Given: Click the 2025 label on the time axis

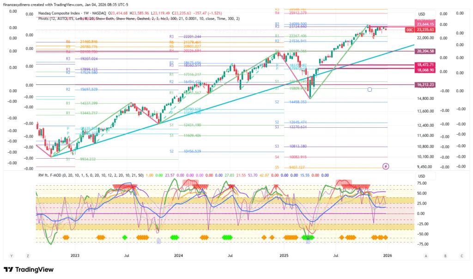Looking at the screenshot, I should 284,255.
